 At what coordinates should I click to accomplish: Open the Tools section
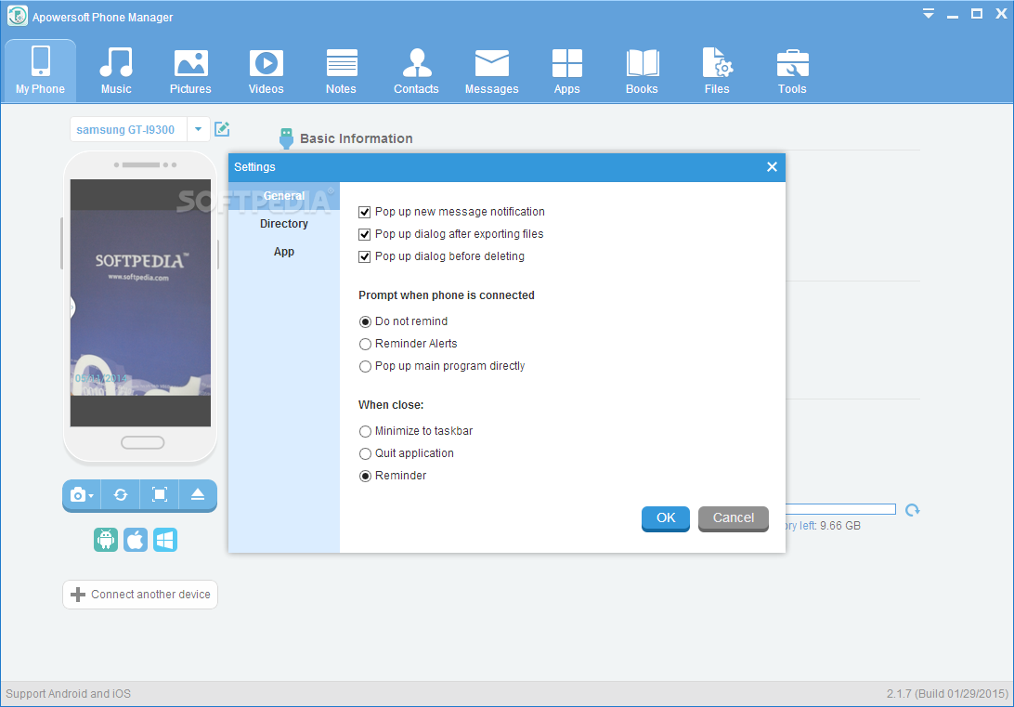792,71
